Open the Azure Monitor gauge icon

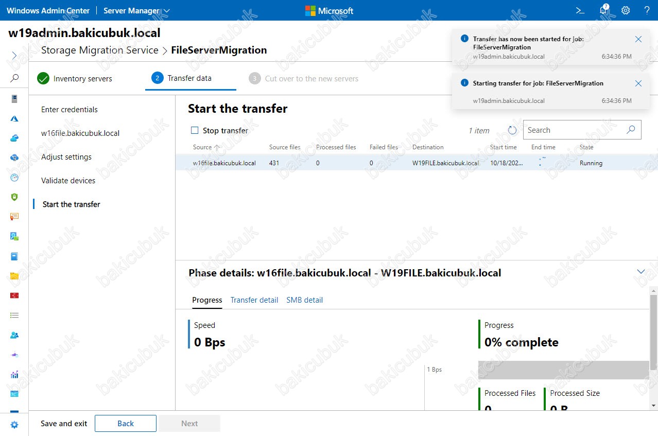click(14, 178)
